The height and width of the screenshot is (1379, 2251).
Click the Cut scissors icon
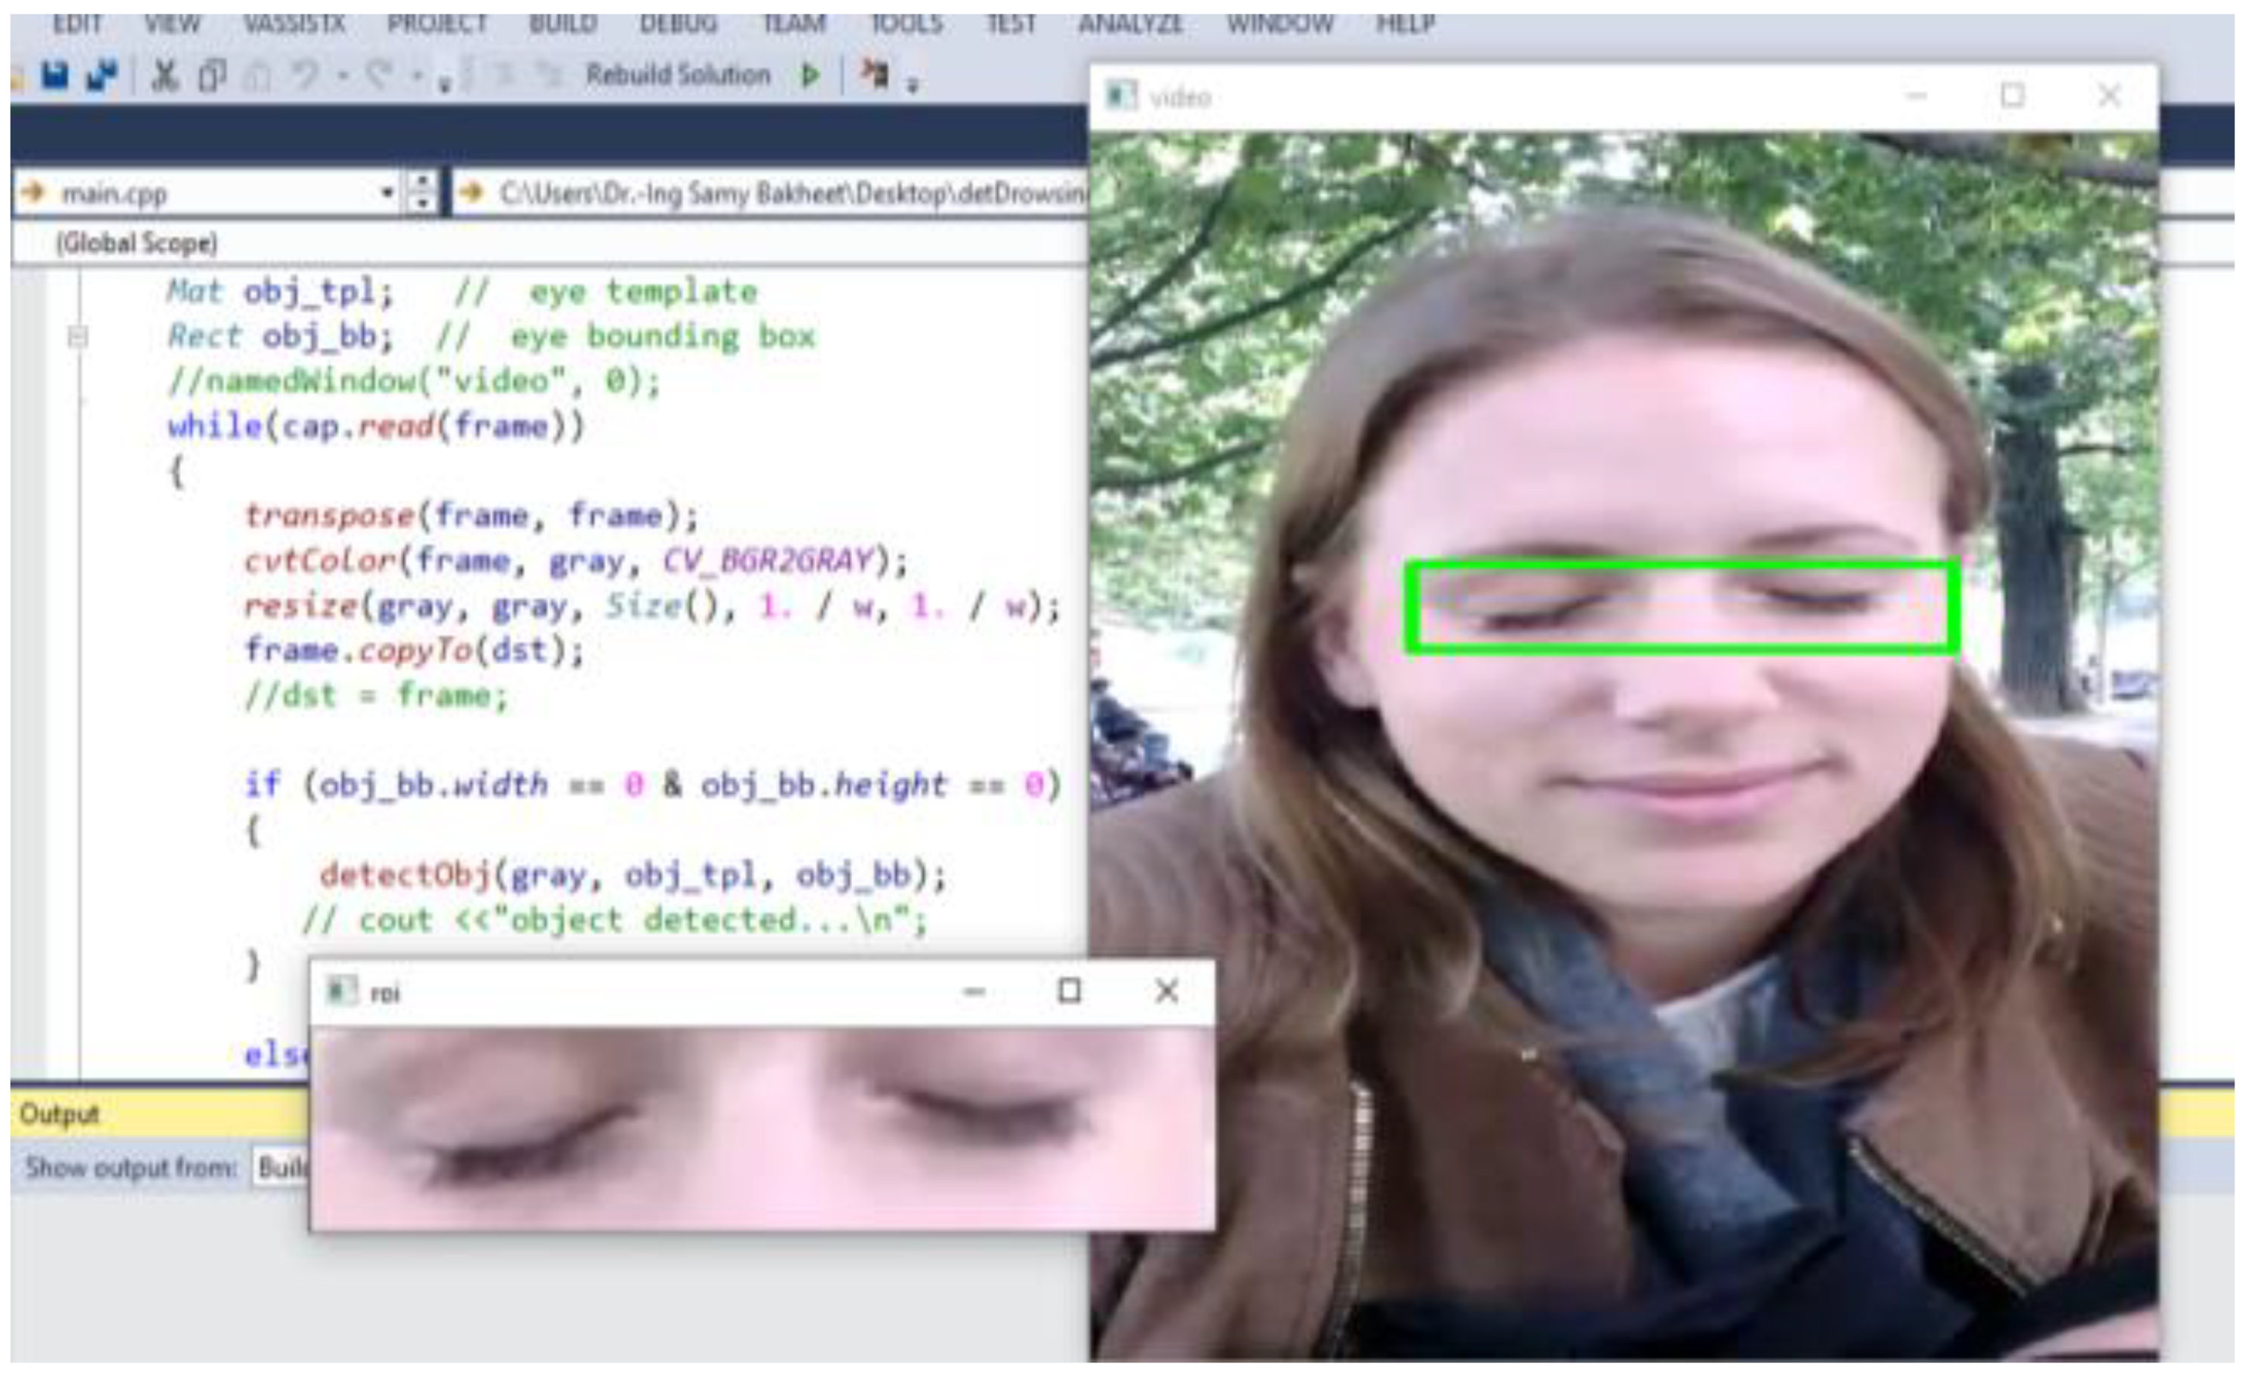[165, 75]
